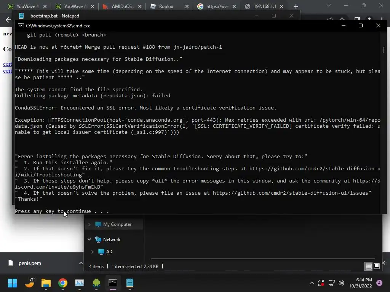The image size is (390, 292).
Task: Select the AD computer in navigation pane
Action: tap(109, 252)
